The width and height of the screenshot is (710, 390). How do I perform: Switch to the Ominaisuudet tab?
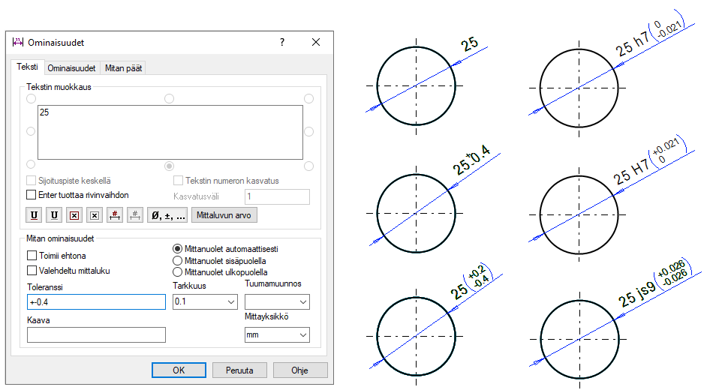pos(71,68)
